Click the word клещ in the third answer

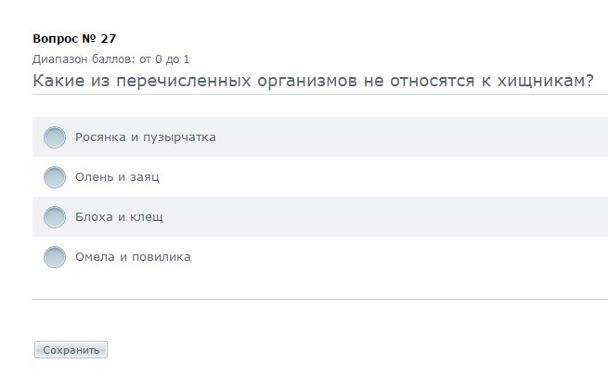(x=145, y=217)
